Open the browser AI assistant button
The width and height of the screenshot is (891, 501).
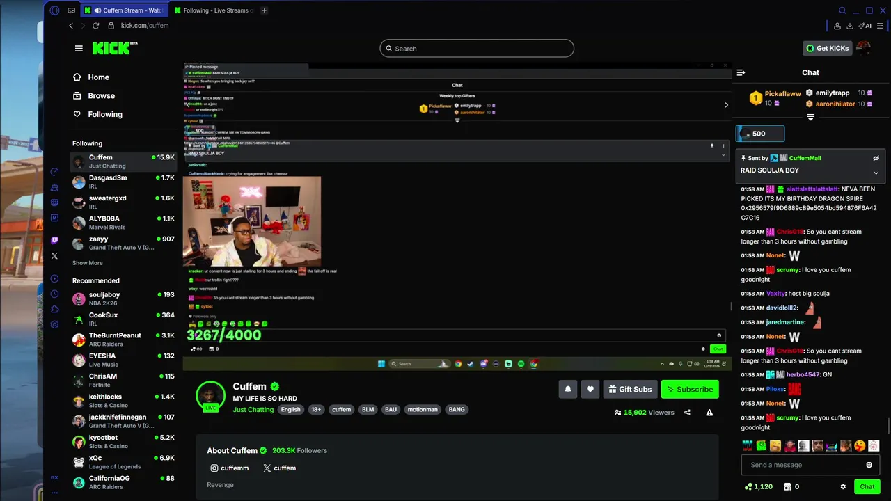[x=865, y=26]
